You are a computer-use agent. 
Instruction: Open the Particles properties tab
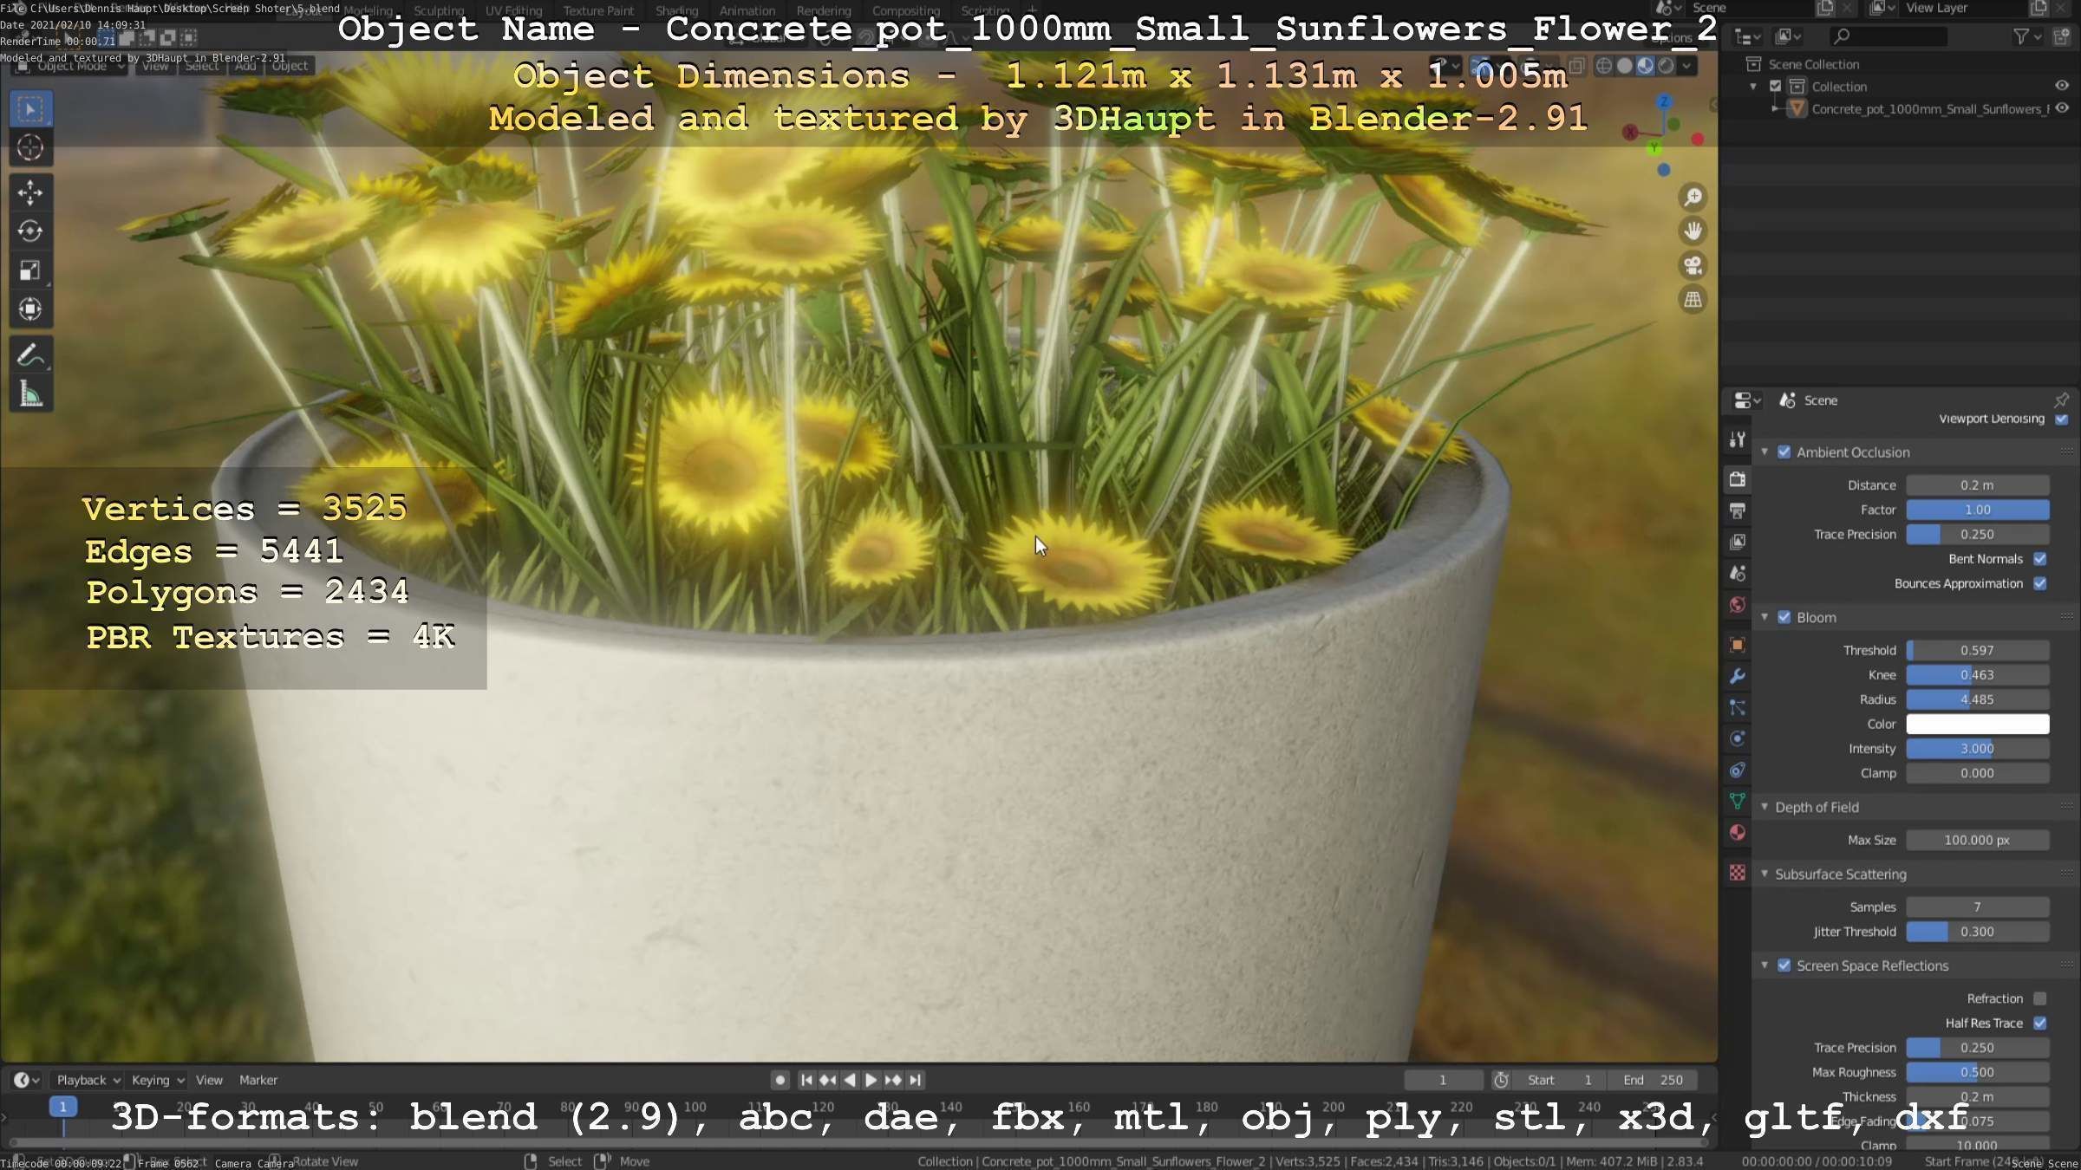tap(1737, 708)
